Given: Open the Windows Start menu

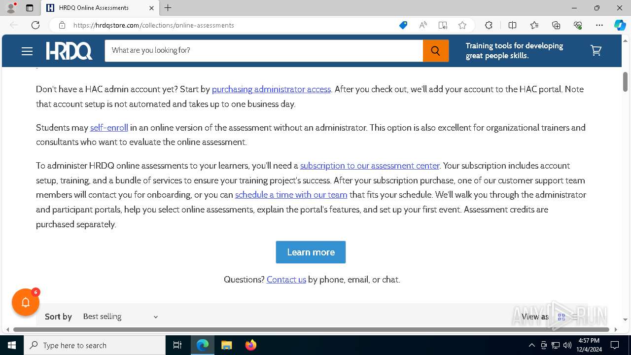Looking at the screenshot, I should [12, 345].
